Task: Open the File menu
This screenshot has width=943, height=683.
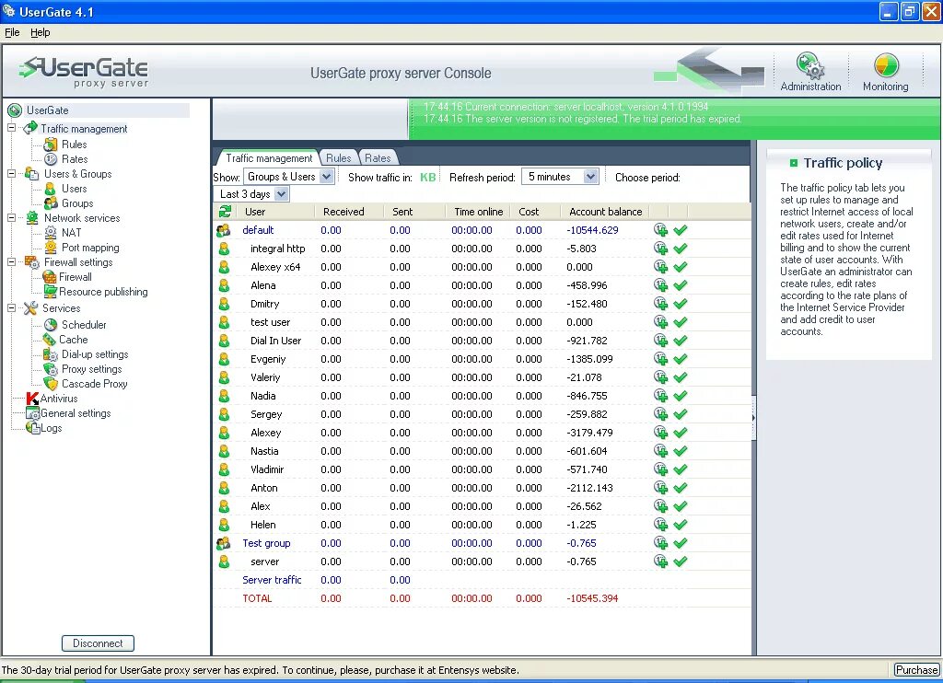Action: pyautogui.click(x=12, y=32)
